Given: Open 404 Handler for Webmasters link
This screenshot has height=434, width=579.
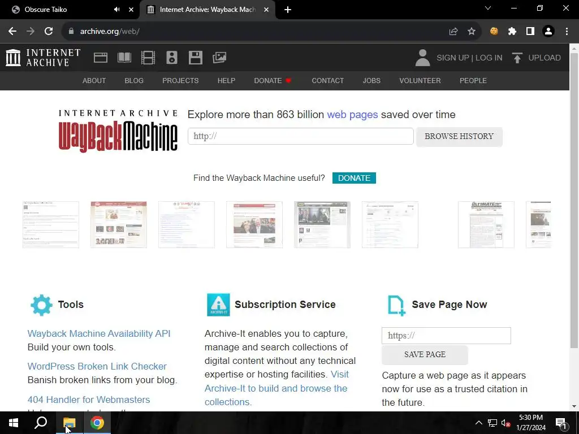Looking at the screenshot, I should pyautogui.click(x=89, y=400).
